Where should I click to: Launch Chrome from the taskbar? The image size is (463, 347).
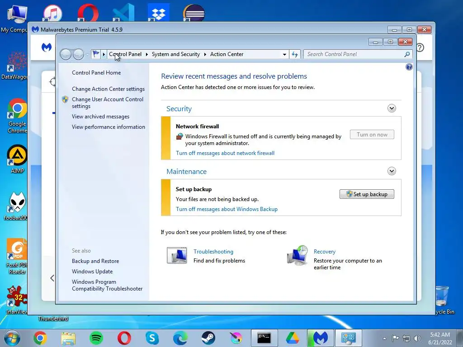click(x=40, y=338)
